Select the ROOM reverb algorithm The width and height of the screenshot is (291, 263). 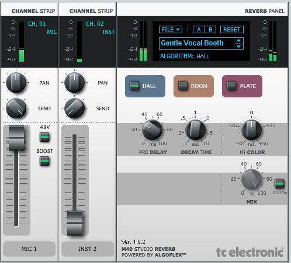[193, 86]
